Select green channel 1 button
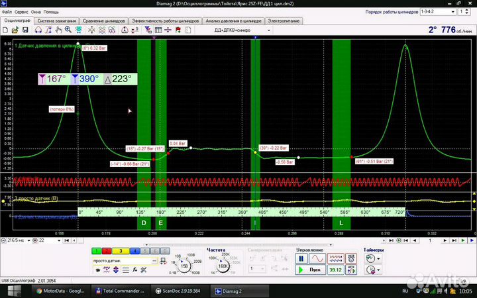Image resolution: width=477 pixels, height=298 pixels. pos(95,252)
